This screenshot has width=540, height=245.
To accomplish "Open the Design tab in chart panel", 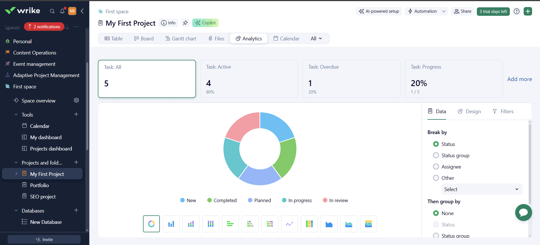I will 469,111.
